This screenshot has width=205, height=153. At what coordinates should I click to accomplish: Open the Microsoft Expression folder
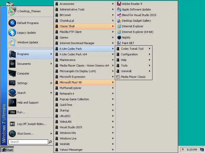[85, 77]
